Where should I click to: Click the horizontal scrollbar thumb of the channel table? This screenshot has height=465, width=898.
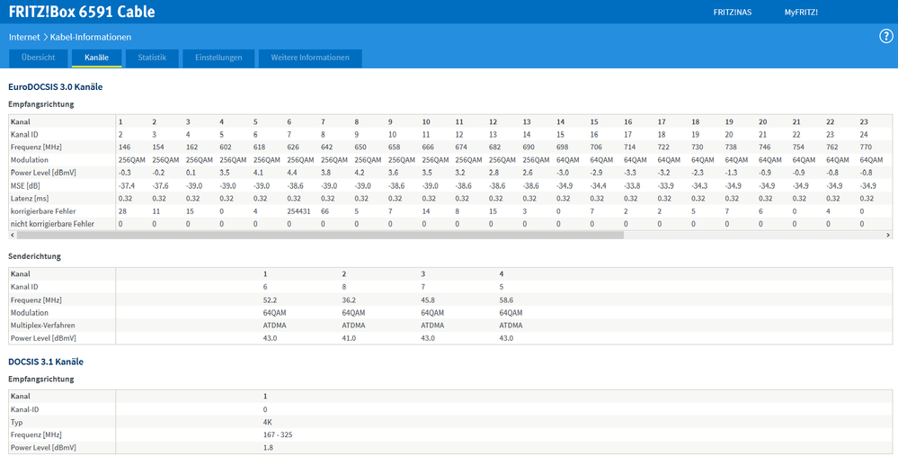[x=320, y=235]
